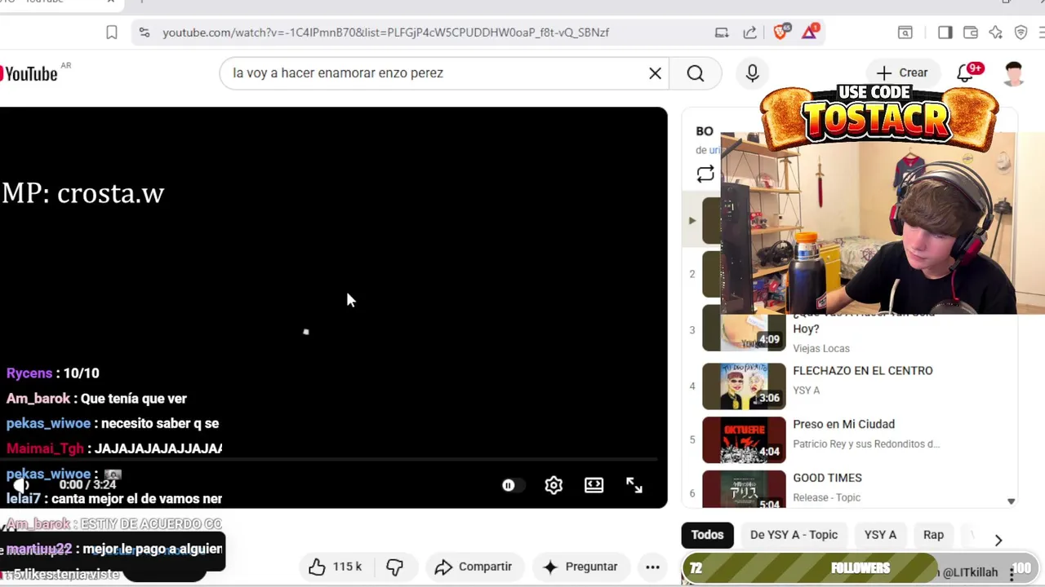Start voice search with microphone
Image resolution: width=1045 pixels, height=587 pixels.
tap(752, 73)
